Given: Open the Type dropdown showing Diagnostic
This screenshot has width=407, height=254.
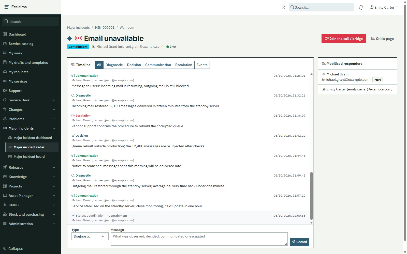Looking at the screenshot, I should click(90, 236).
